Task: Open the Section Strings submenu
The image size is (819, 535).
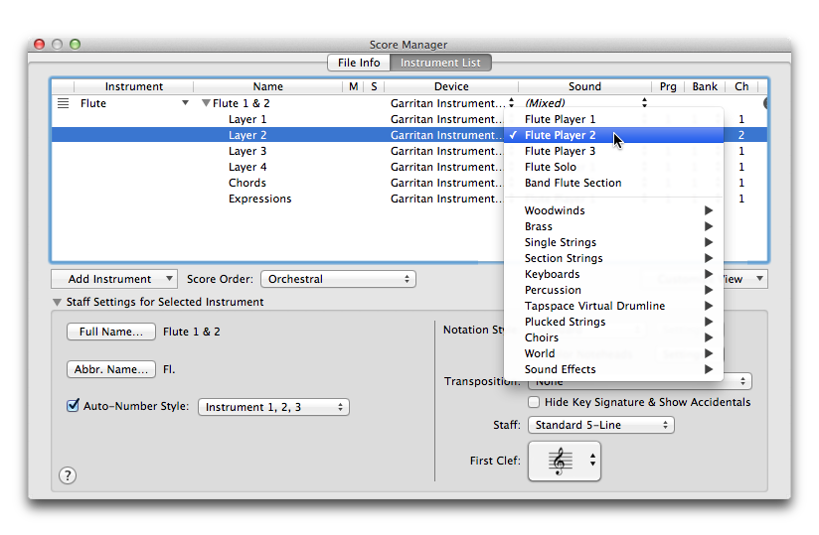Action: coord(613,258)
